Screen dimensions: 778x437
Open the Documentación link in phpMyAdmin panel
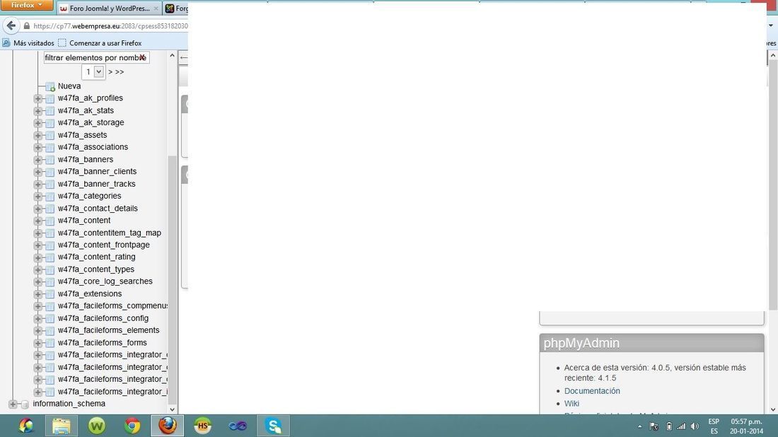click(592, 391)
